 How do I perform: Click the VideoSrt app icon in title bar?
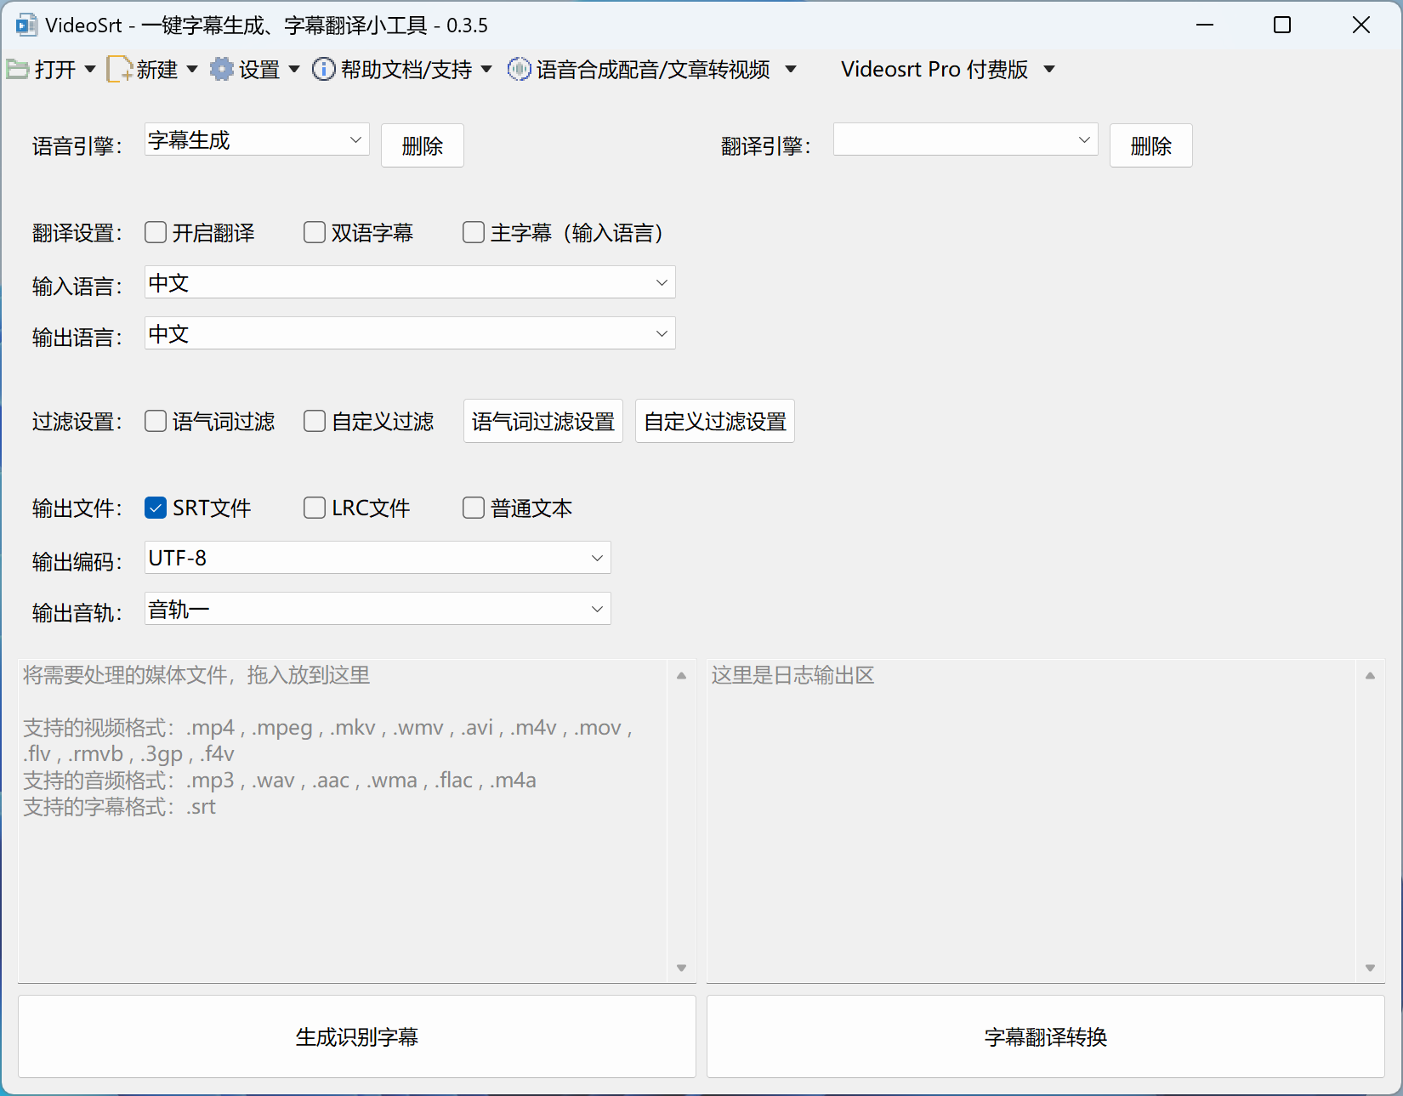(x=26, y=26)
